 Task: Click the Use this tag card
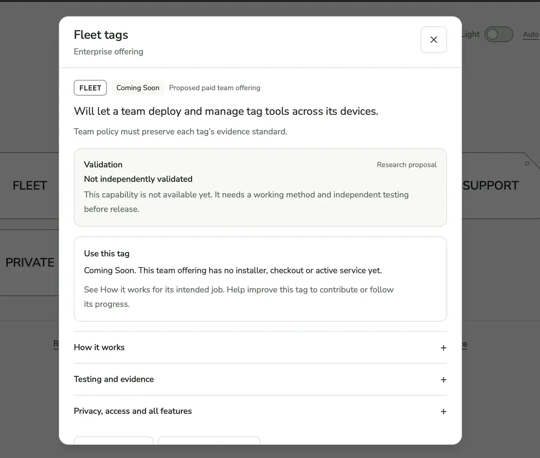(x=260, y=279)
